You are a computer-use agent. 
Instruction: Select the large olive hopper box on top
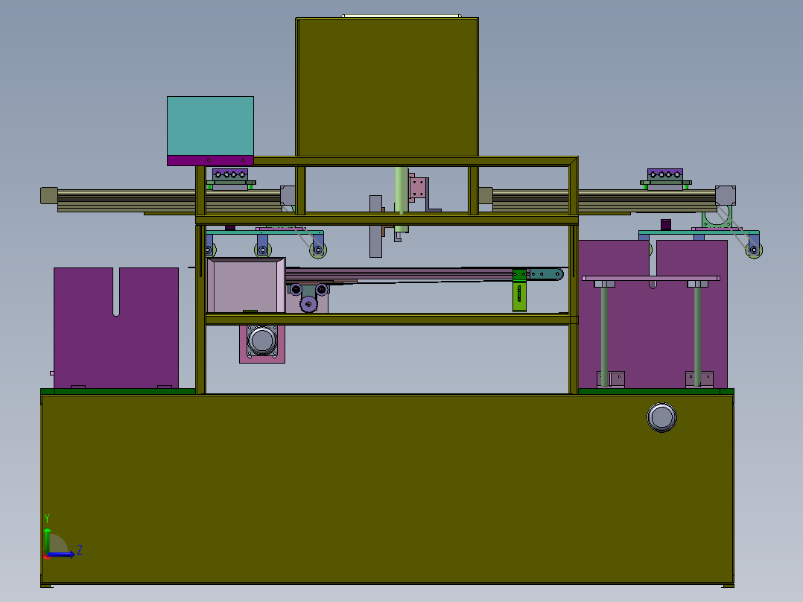(387, 87)
